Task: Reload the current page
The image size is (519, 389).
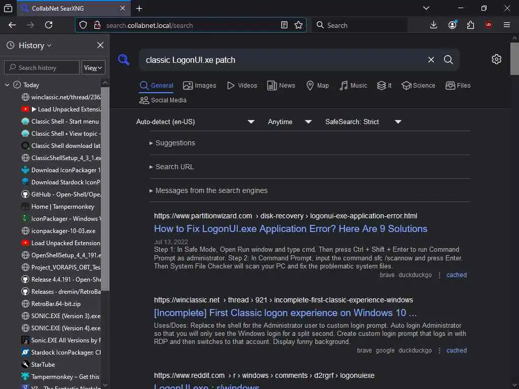Action: 49,25
